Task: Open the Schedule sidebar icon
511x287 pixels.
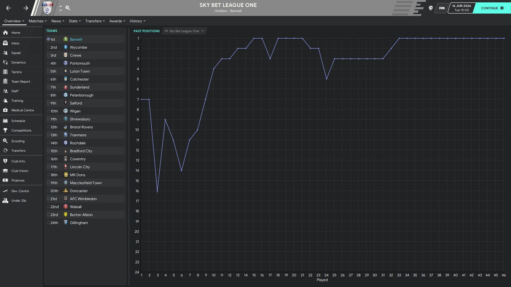Action: coord(5,121)
